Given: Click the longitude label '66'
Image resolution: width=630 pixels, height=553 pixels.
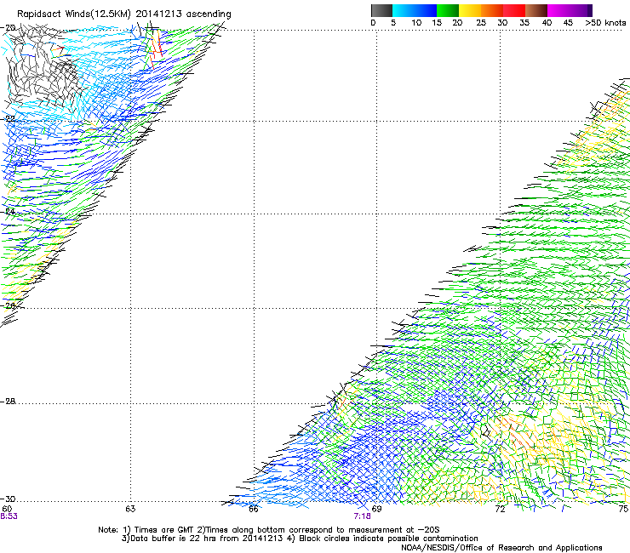Looking at the screenshot, I should (x=253, y=509).
